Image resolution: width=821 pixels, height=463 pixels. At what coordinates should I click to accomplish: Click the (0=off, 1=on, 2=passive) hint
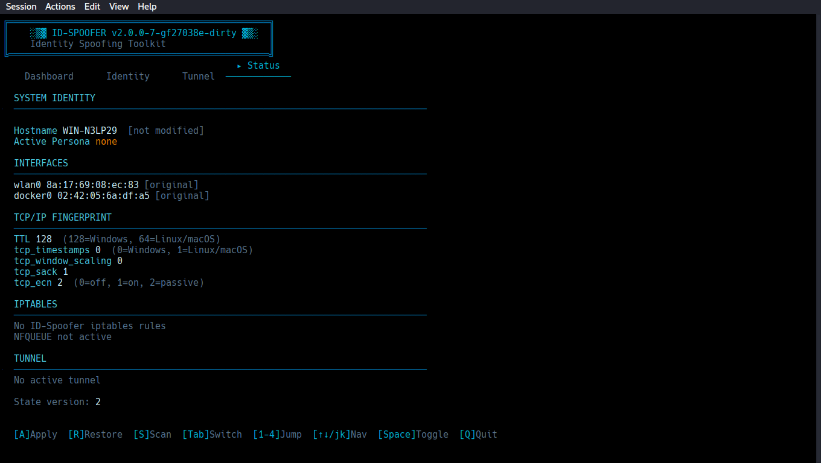[x=139, y=283]
